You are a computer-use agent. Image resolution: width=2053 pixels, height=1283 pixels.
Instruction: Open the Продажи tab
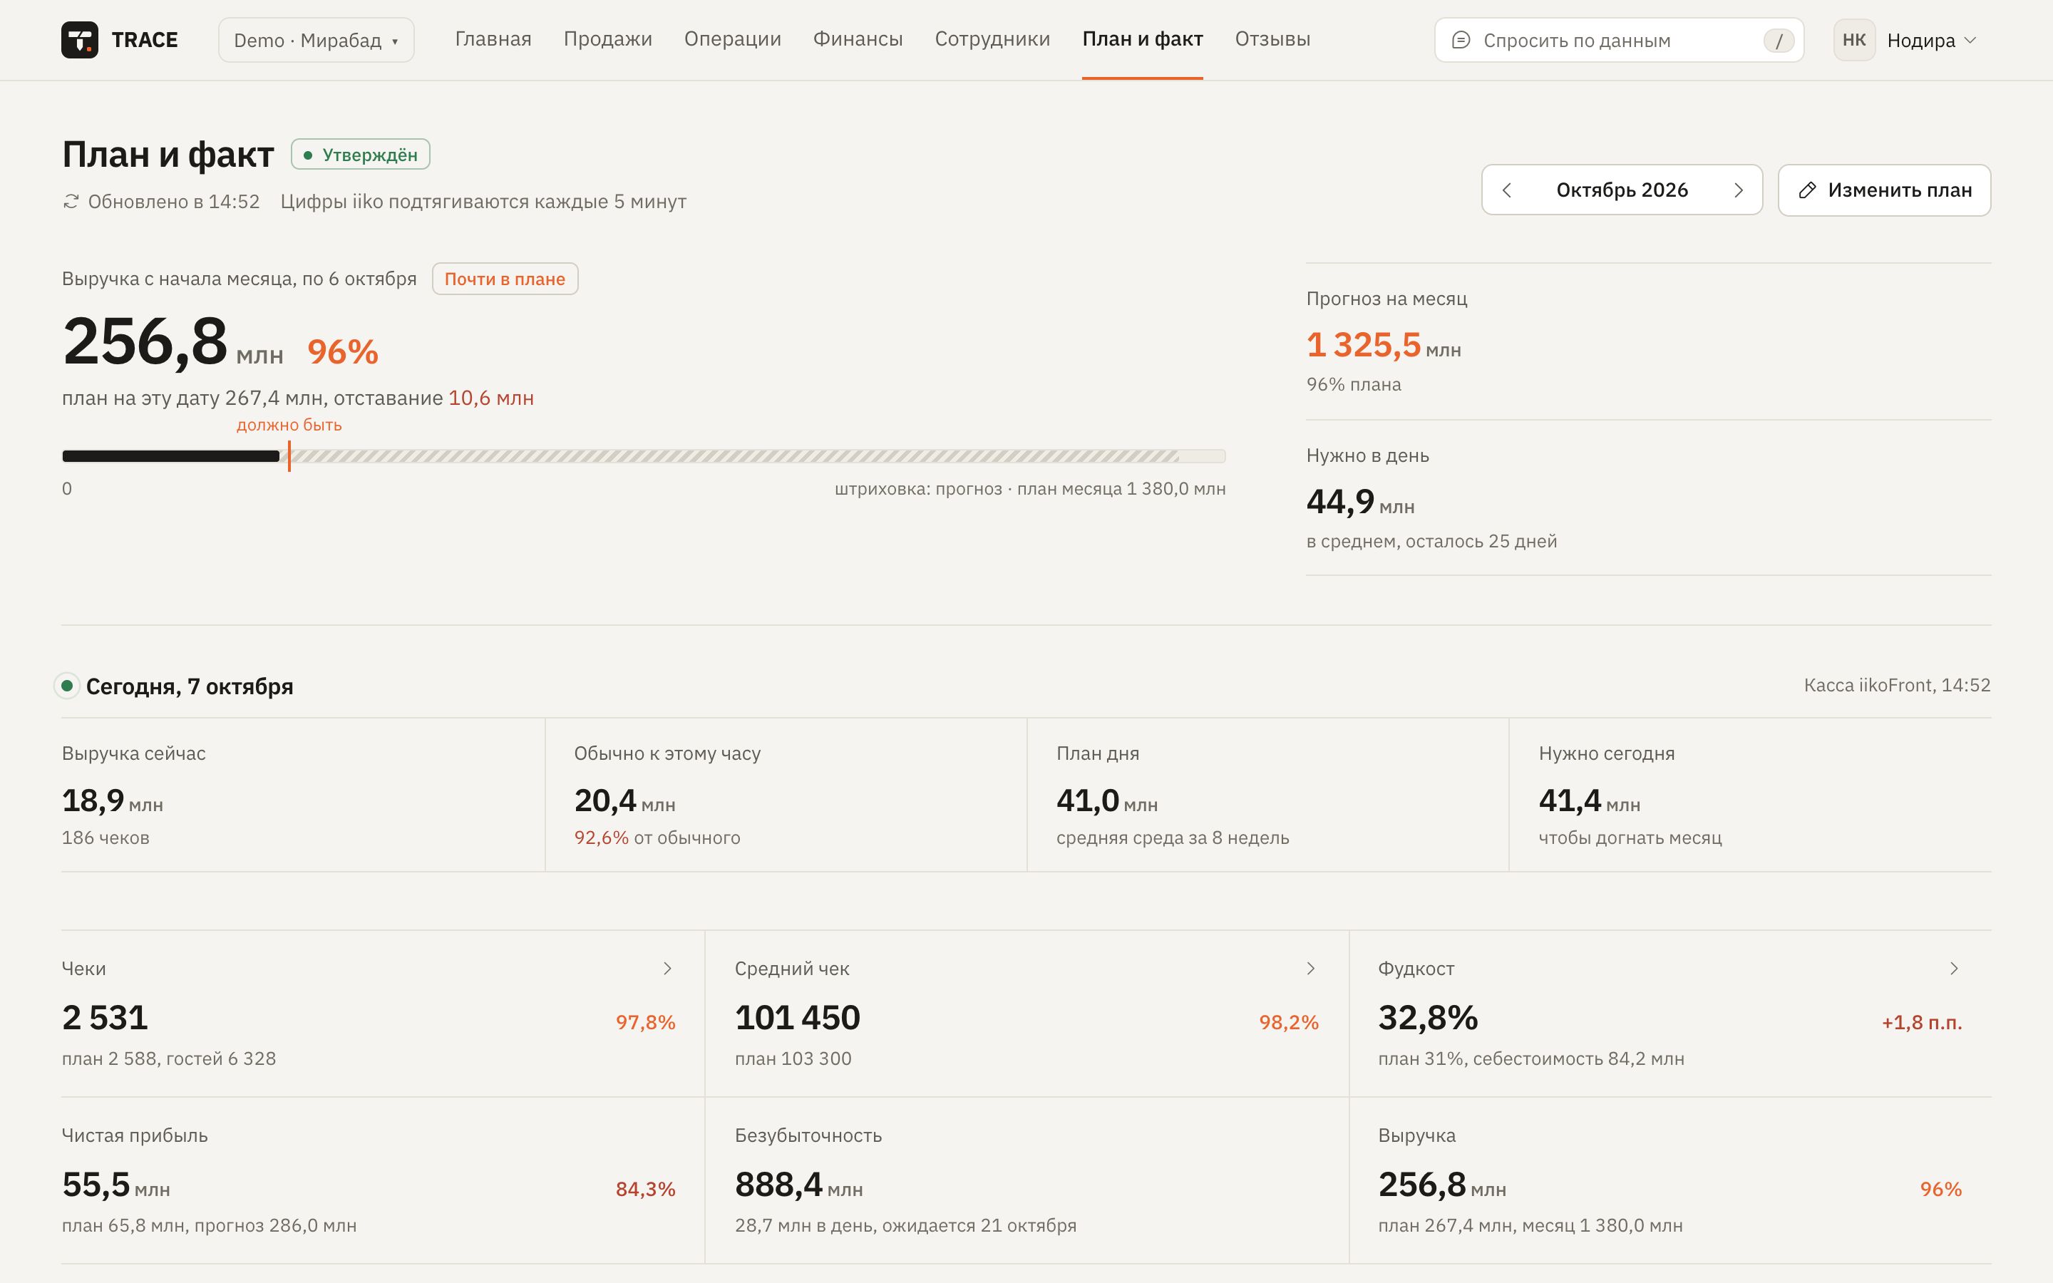pos(607,39)
